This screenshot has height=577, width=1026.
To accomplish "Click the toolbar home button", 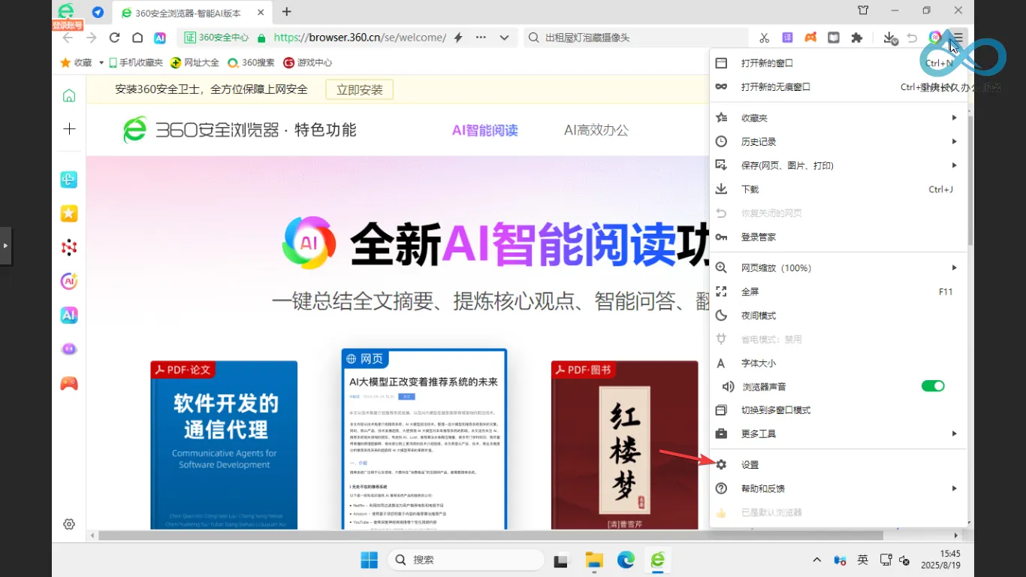I will [137, 38].
